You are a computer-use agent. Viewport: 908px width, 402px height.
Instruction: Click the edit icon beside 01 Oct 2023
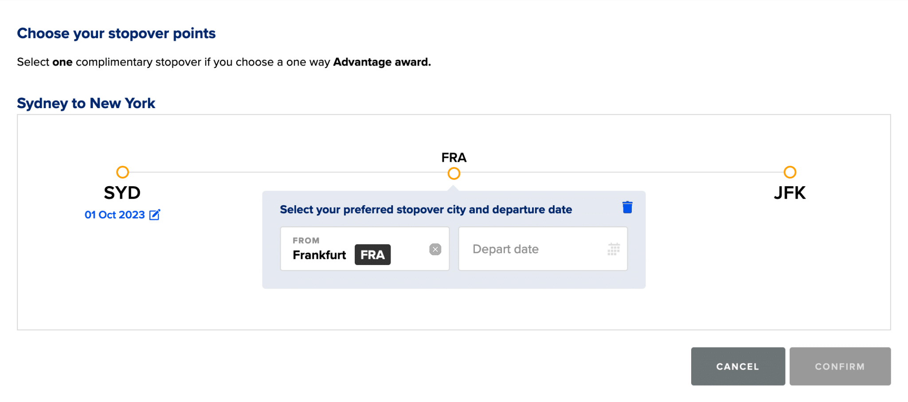[x=155, y=215]
